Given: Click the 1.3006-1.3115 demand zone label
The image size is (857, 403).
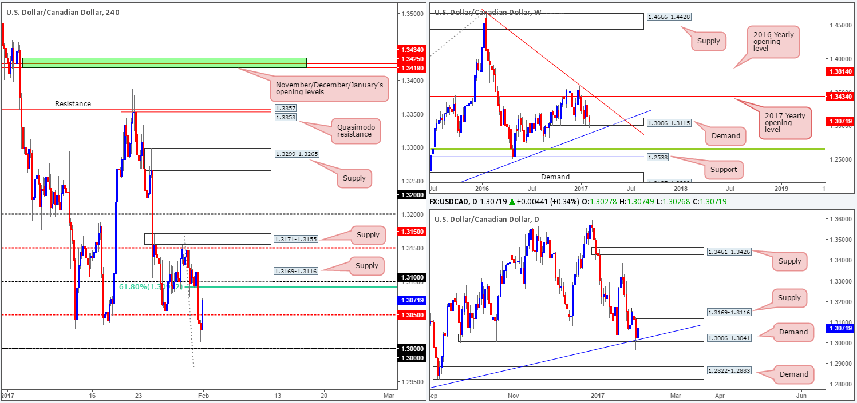Looking at the screenshot, I should tap(669, 123).
